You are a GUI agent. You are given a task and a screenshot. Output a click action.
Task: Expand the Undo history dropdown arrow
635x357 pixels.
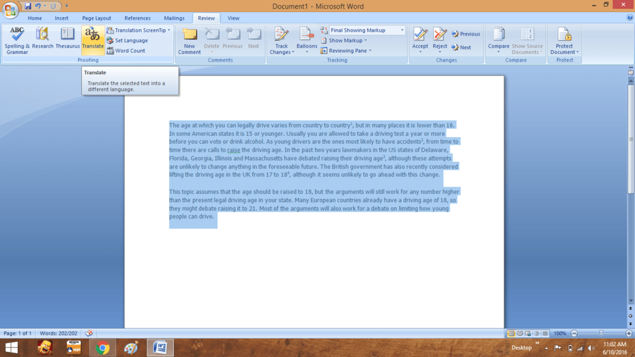[44, 6]
